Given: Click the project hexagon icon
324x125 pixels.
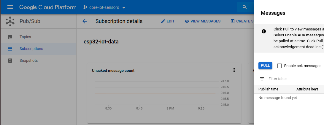Looking at the screenshot, I should coord(85,7).
